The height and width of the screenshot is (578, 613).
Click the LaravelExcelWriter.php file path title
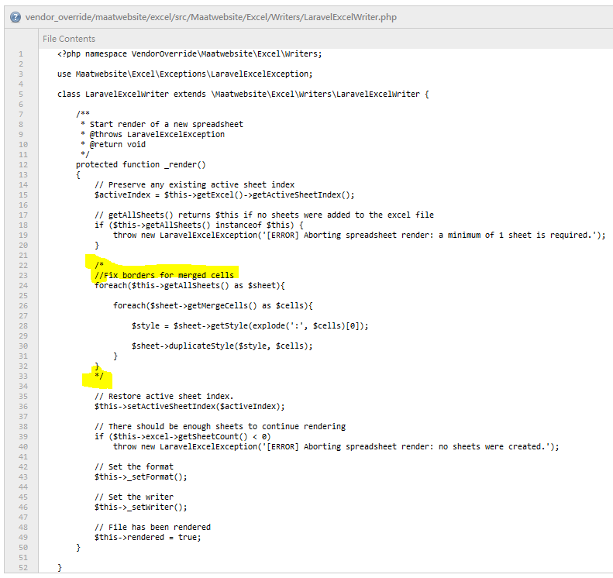211,17
